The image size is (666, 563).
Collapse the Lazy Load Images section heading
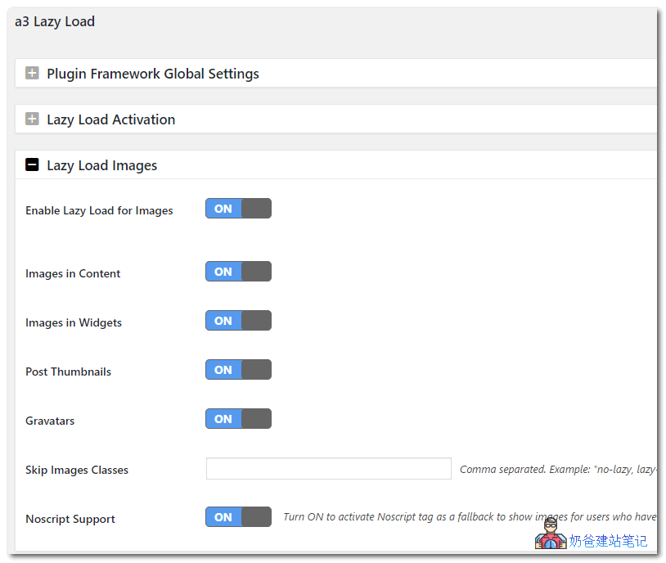(x=101, y=165)
